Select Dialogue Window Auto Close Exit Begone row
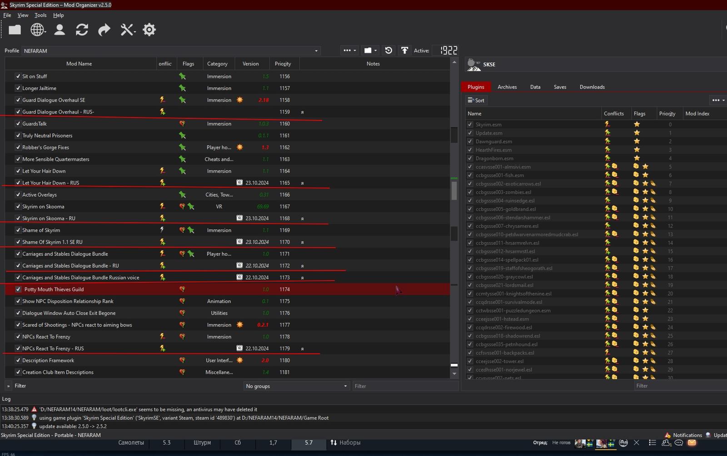Viewport: 727px width, 456px height. 227,313
